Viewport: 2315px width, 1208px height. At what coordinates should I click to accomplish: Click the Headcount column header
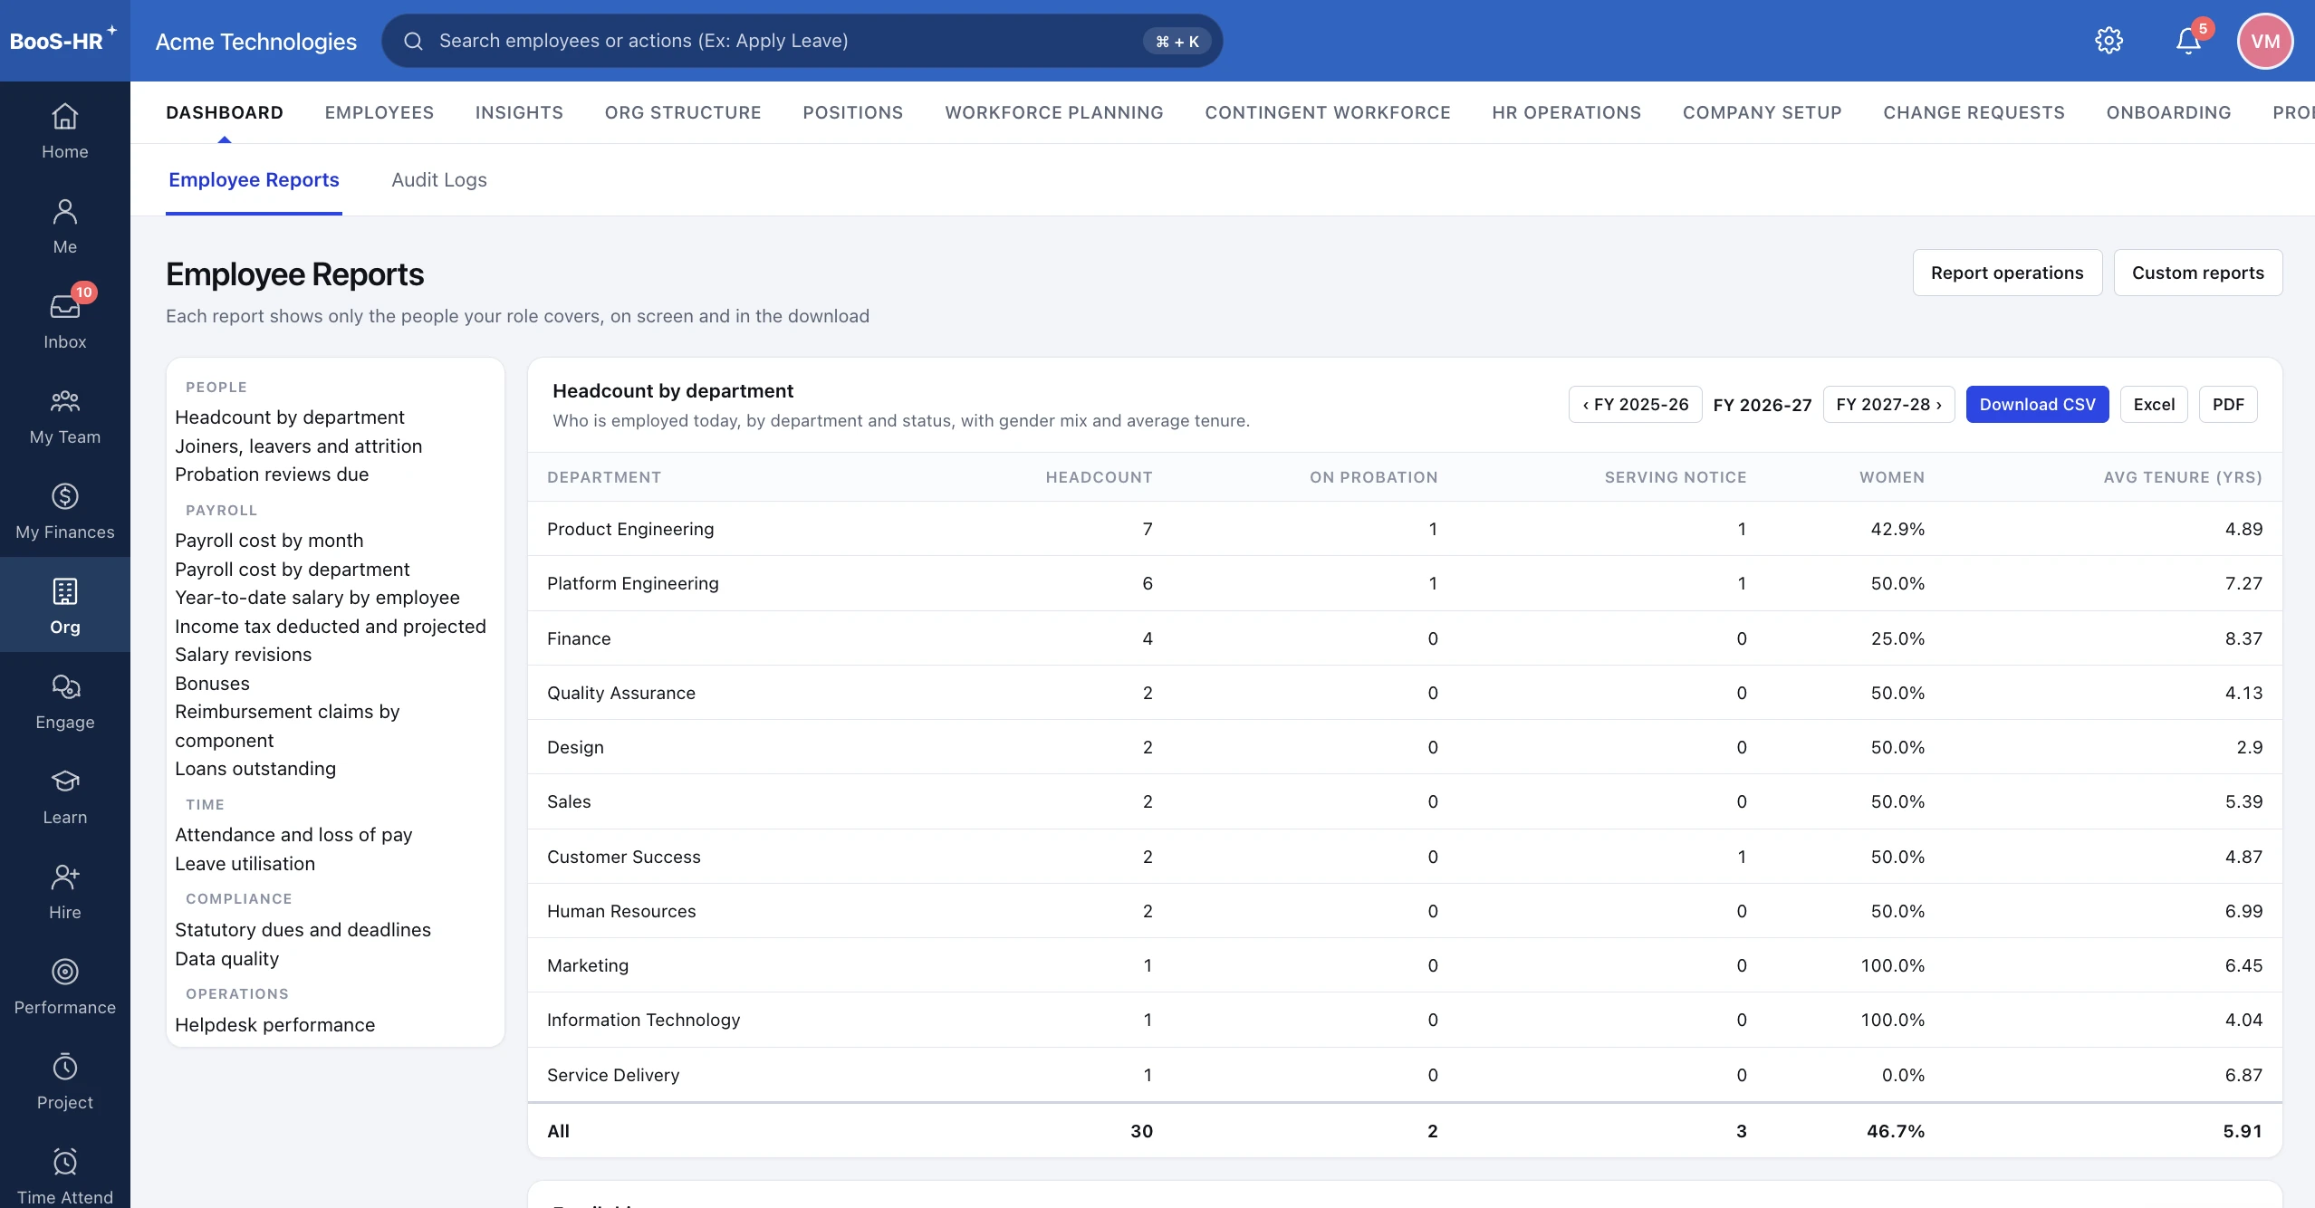pos(1099,477)
